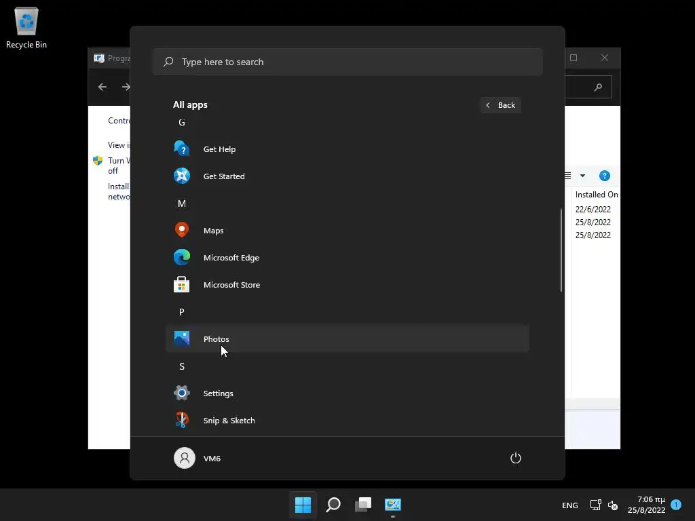Click forward arrow in Programs window

126,87
